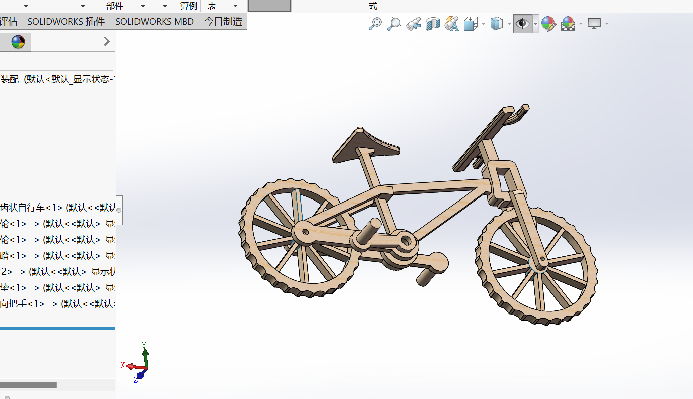Switch to the SOLIDWORKS MBD tab

point(155,22)
